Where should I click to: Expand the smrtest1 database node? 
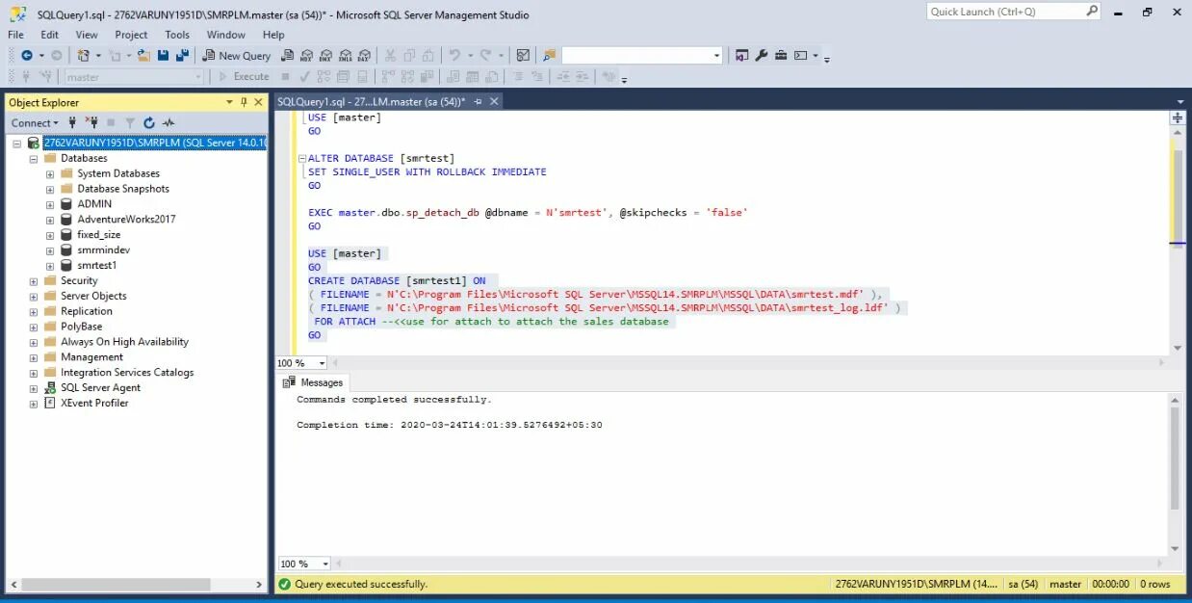coord(50,265)
